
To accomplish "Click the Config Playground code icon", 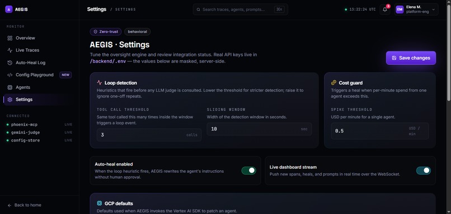I will click(10, 75).
